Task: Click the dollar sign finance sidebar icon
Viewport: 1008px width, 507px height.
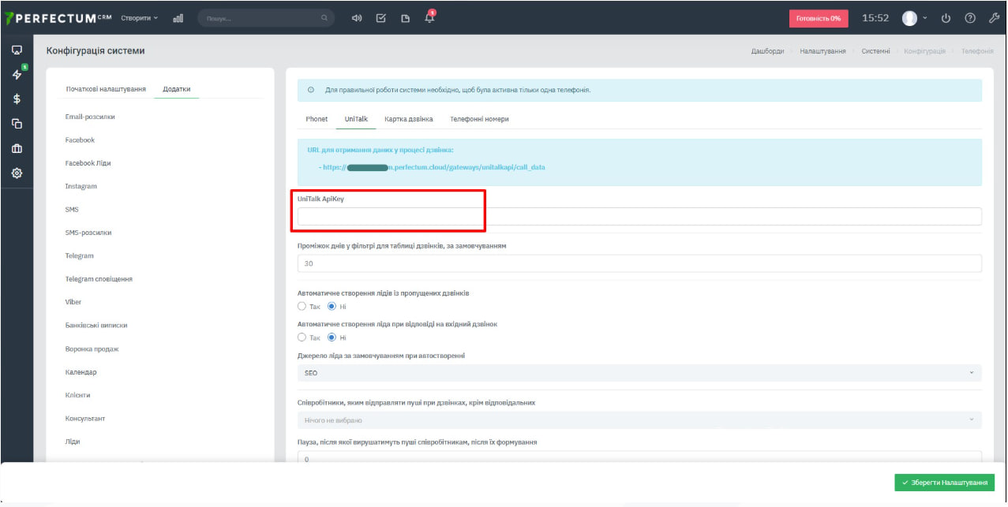Action: coord(17,99)
